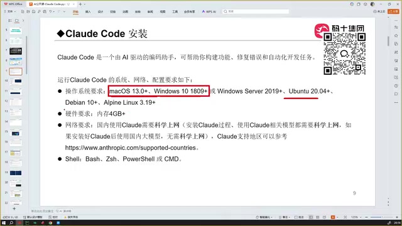Screen dimensions: 402x226
Task: Open the 智能美化 smart beautify dropdown
Action: pyautogui.click(x=264, y=217)
